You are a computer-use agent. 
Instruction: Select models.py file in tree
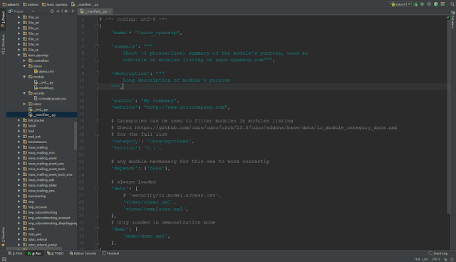44,88
